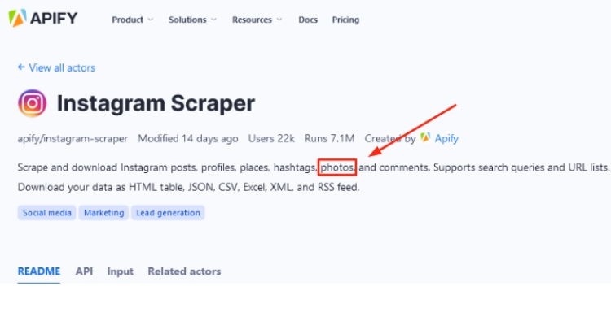This screenshot has width=611, height=325.
Task: Click the small Apify creator icon
Action: (x=424, y=138)
